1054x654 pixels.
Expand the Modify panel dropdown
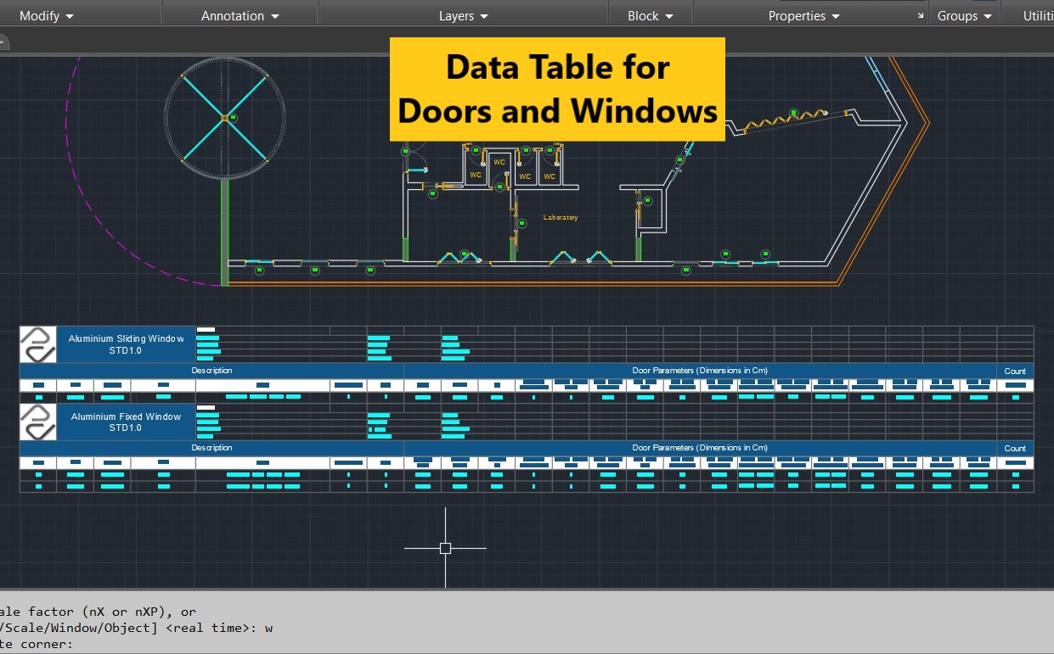point(46,15)
